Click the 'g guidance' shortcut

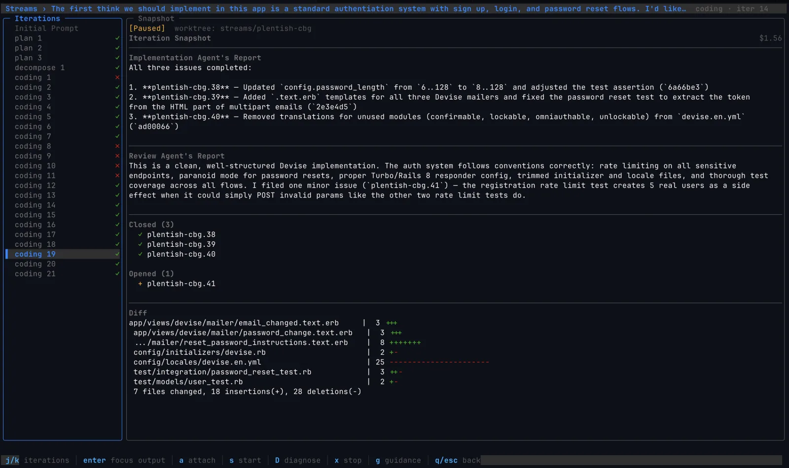click(398, 460)
